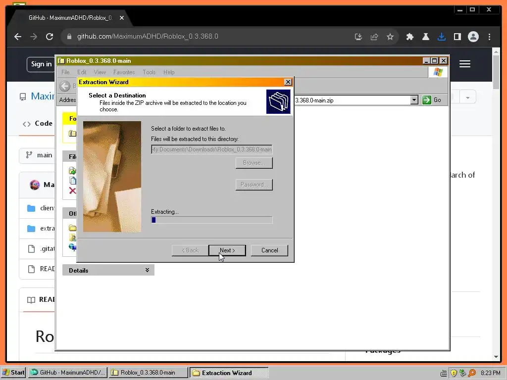The height and width of the screenshot is (380, 507).
Task: Close the GitHub browser tab
Action: coord(122,18)
